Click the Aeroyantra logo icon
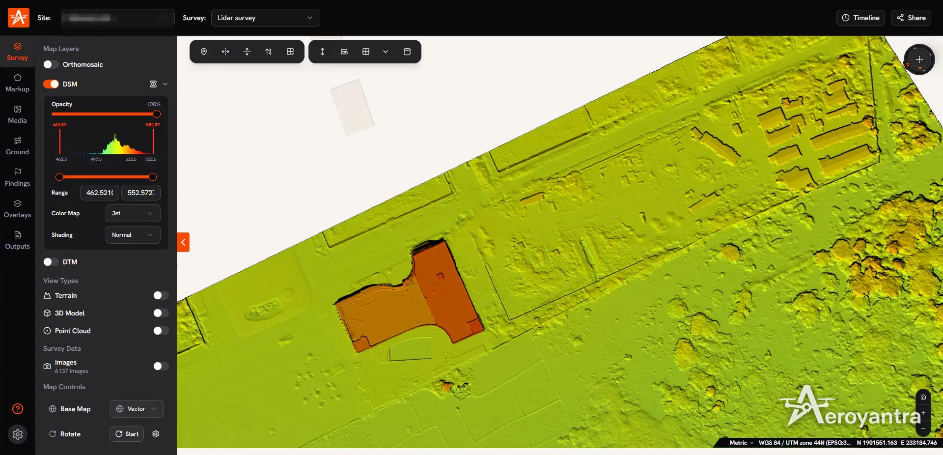The height and width of the screenshot is (455, 943). pos(19,18)
